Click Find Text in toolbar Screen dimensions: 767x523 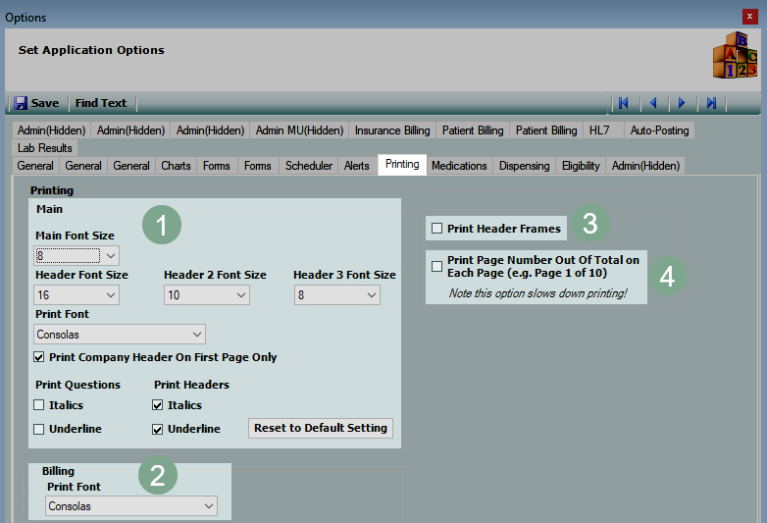coord(101,103)
